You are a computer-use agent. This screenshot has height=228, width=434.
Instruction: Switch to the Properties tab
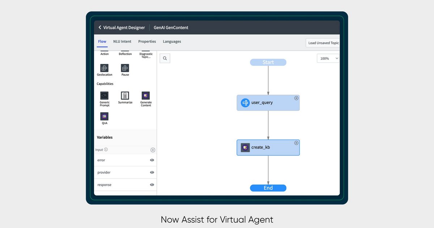click(x=147, y=41)
